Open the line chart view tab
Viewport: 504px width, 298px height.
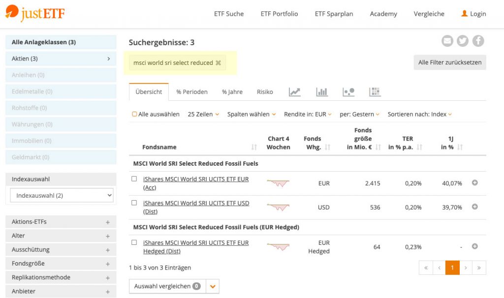[294, 92]
